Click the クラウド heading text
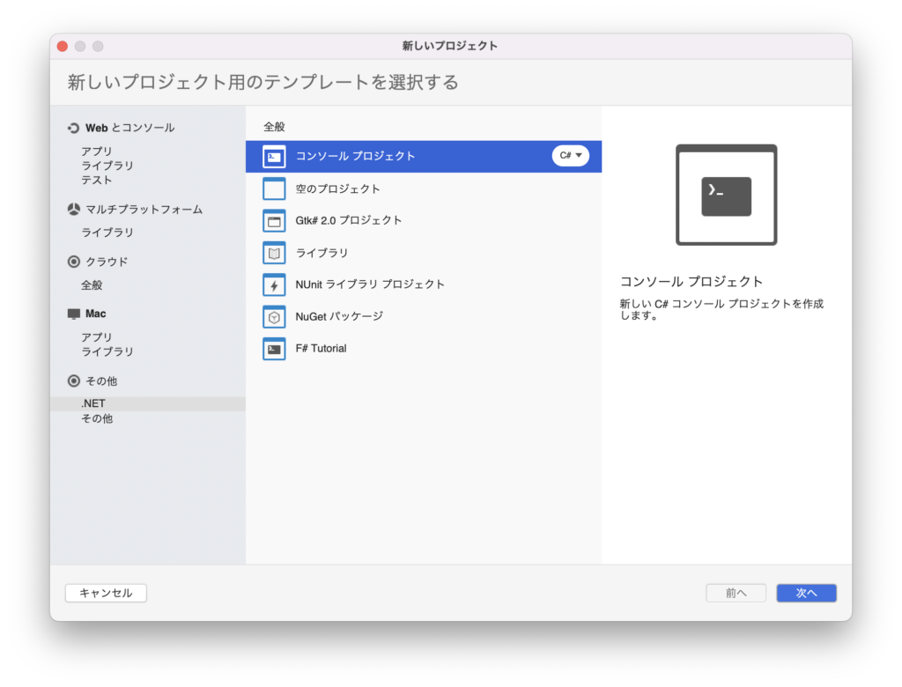 coord(107,262)
